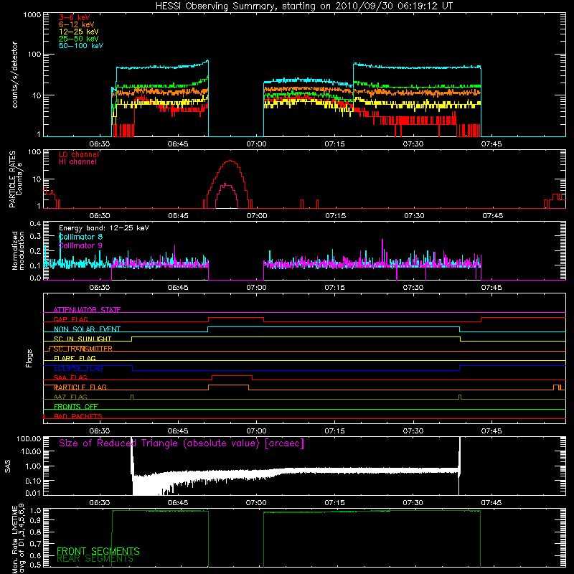Click the 1000 tick label on counts axis
Image resolution: width=574 pixels, height=574 pixels.
32,15
